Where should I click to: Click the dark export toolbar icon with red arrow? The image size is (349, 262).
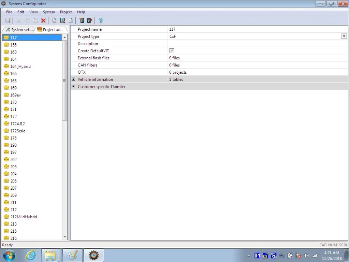coord(90,21)
